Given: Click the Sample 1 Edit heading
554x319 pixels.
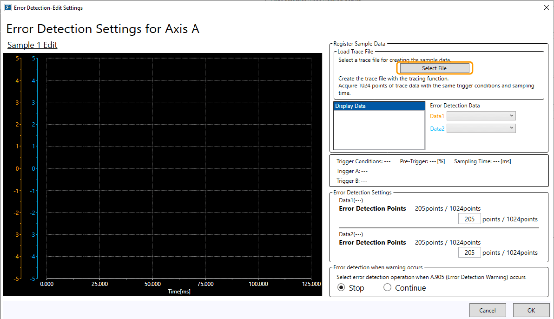Looking at the screenshot, I should [32, 45].
